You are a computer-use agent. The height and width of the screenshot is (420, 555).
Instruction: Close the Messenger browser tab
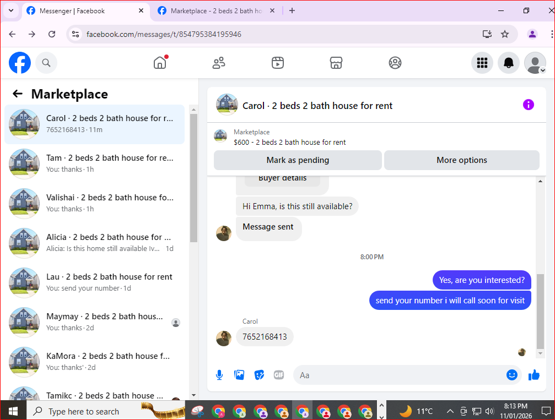pos(141,10)
